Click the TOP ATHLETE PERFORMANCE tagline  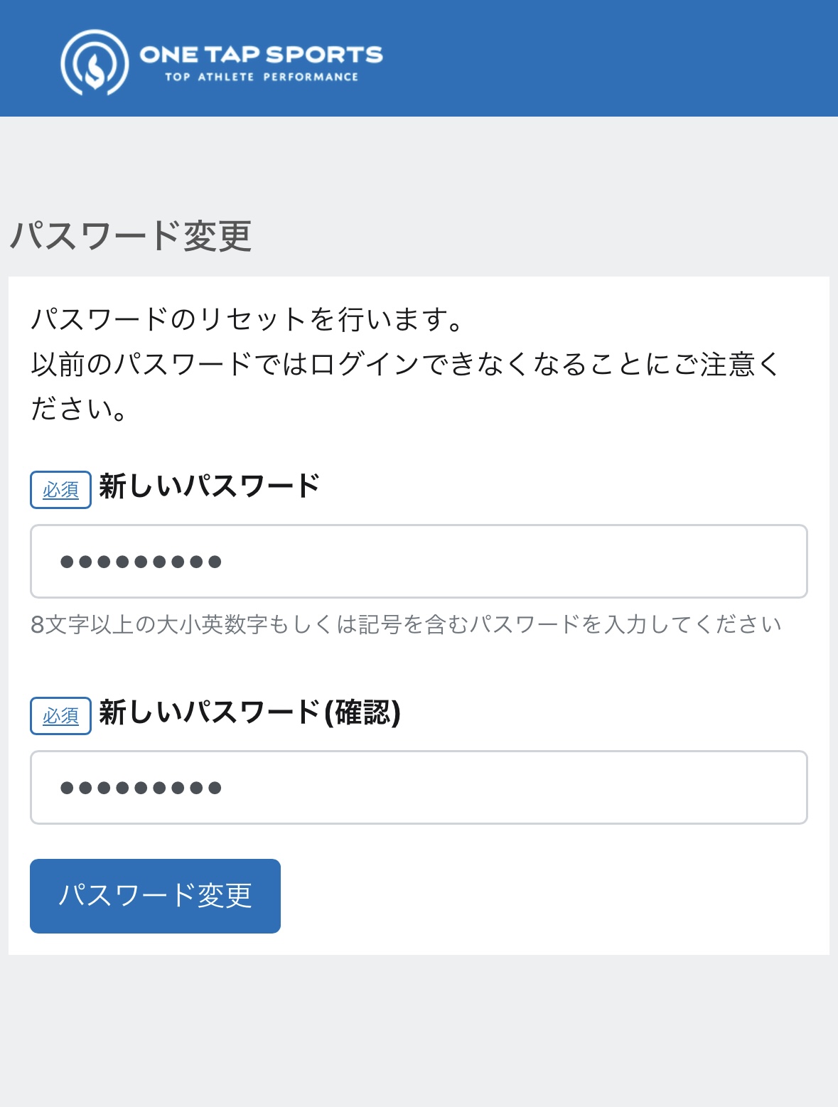pyautogui.click(x=262, y=77)
